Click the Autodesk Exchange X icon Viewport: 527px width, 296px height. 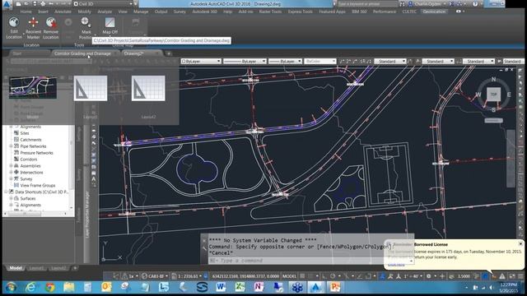(452, 4)
